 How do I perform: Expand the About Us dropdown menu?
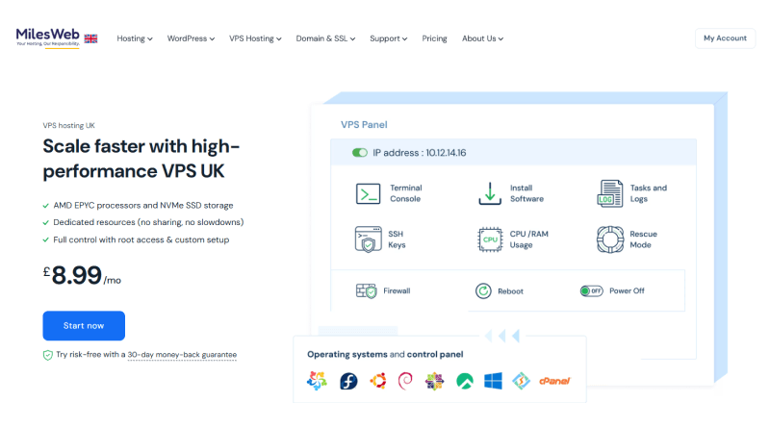[x=483, y=38]
